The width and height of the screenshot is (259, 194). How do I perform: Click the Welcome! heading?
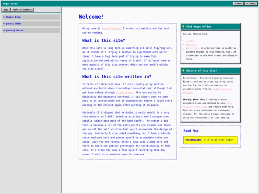(91, 17)
